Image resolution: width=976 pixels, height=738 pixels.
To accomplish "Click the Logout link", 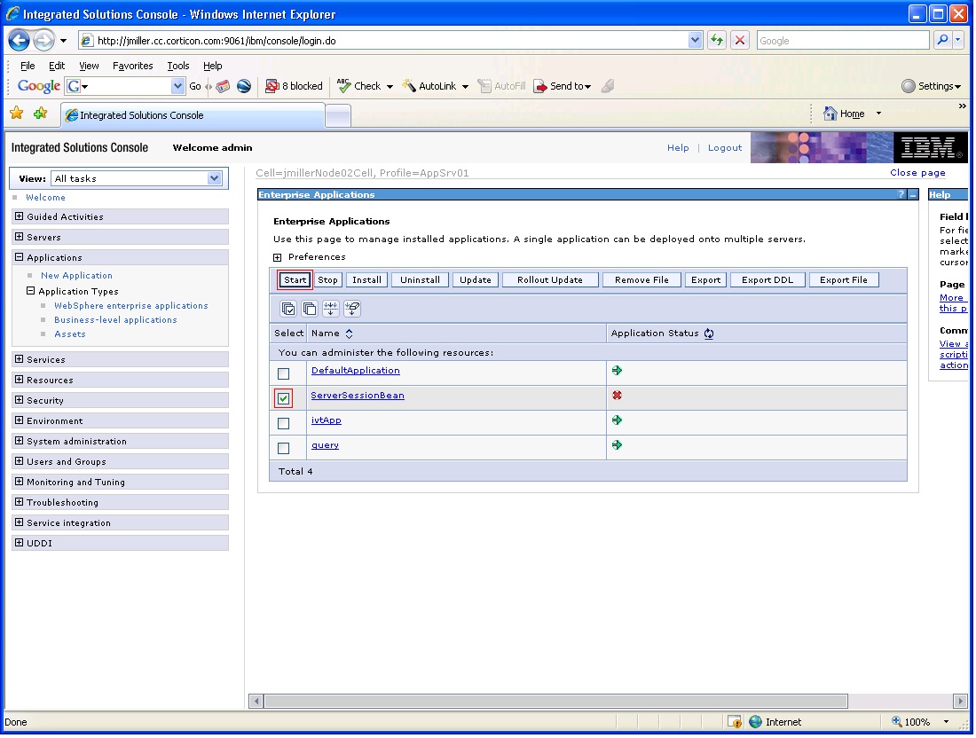I will [725, 148].
